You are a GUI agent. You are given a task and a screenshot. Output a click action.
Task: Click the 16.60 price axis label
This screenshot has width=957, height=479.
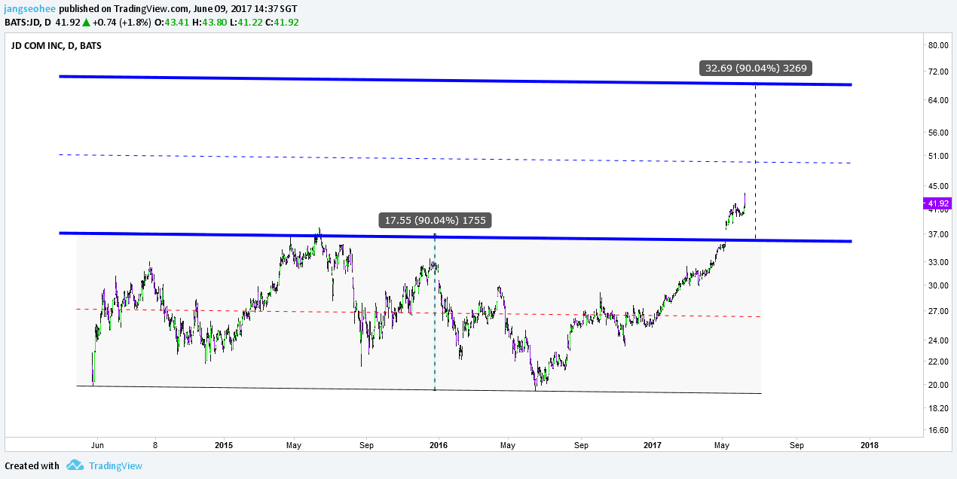pyautogui.click(x=937, y=431)
